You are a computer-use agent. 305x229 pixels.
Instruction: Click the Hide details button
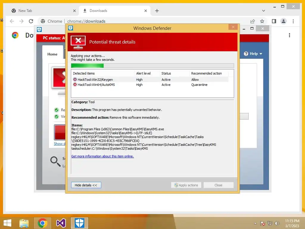coord(86,185)
